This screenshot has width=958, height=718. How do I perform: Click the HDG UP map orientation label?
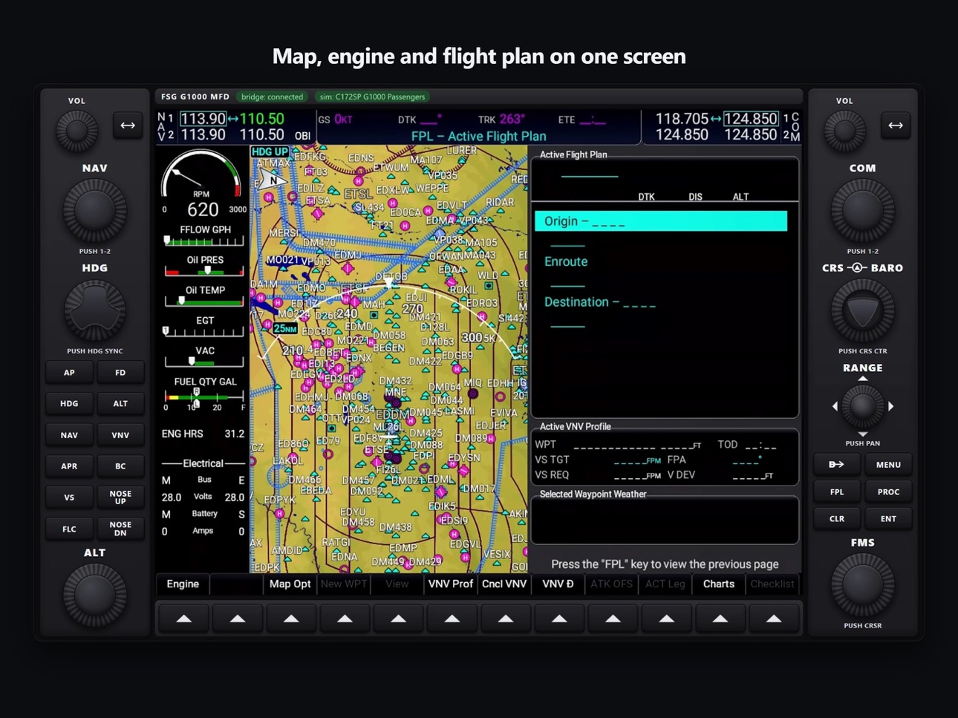click(x=270, y=151)
